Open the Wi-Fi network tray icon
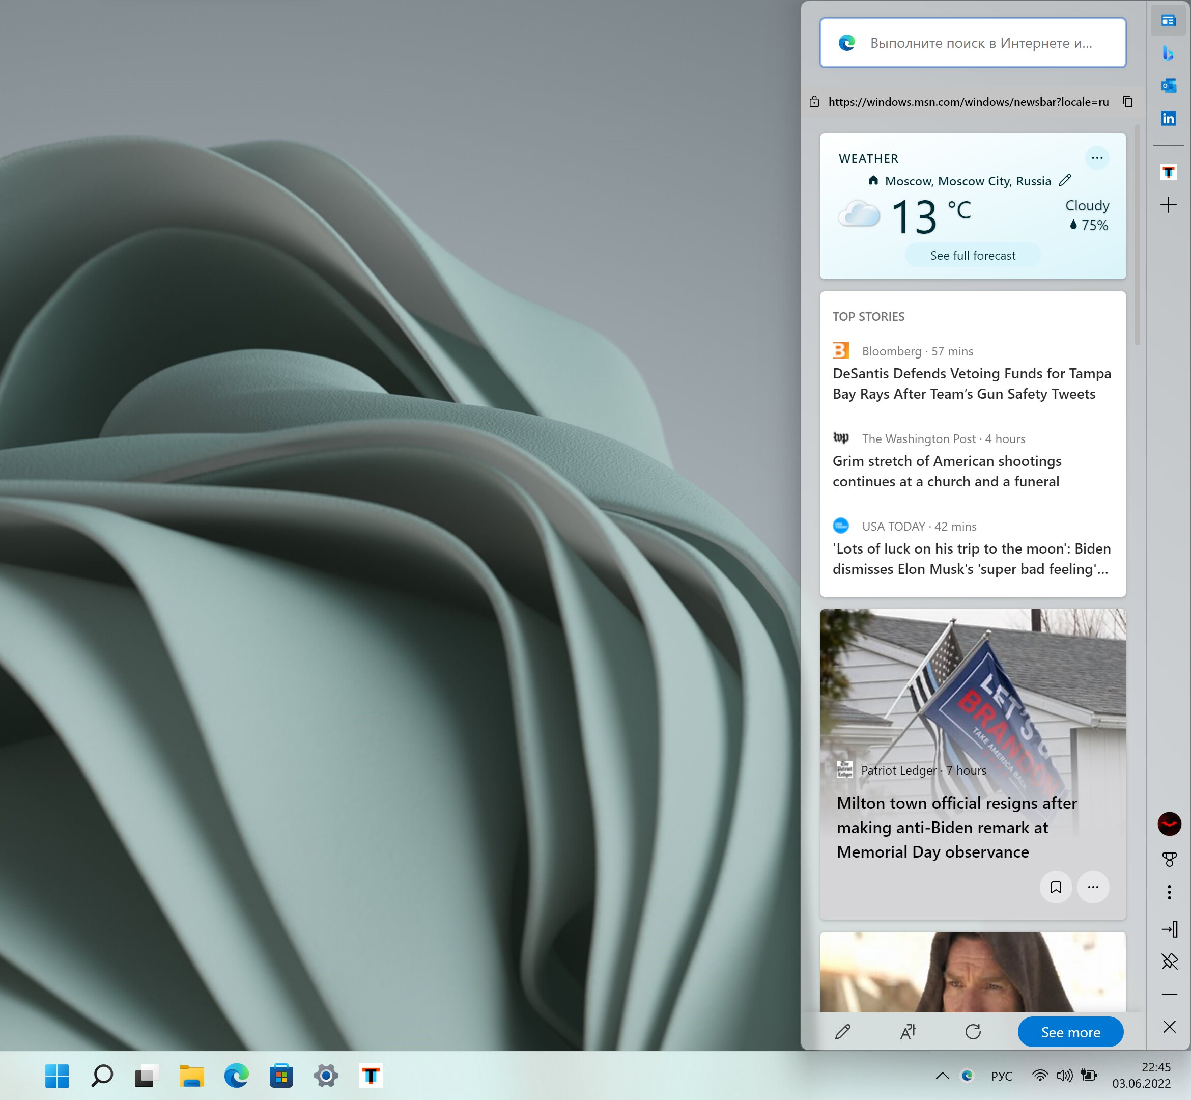This screenshot has height=1100, width=1191. tap(1040, 1076)
